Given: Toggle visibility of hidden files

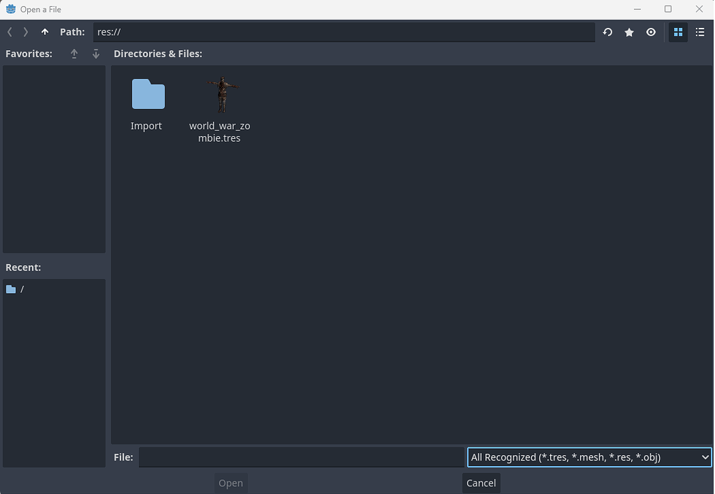Looking at the screenshot, I should [x=651, y=32].
